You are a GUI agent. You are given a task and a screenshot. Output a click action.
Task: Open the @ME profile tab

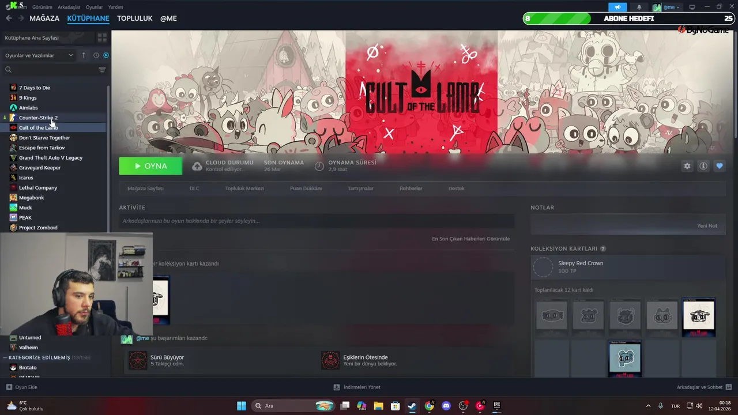[168, 18]
